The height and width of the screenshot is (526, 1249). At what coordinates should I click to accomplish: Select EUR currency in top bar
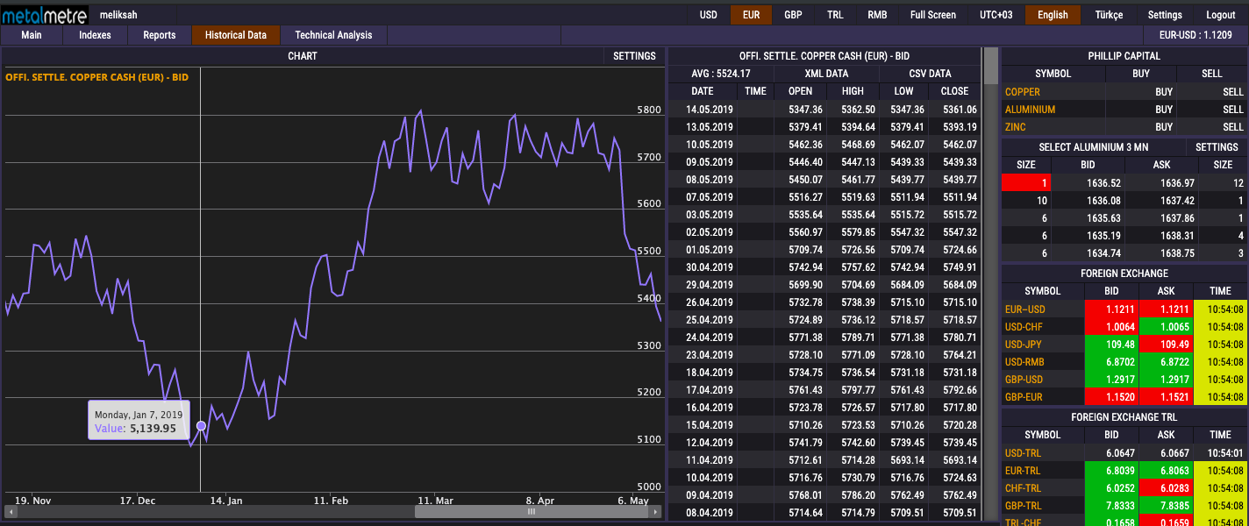pyautogui.click(x=751, y=15)
